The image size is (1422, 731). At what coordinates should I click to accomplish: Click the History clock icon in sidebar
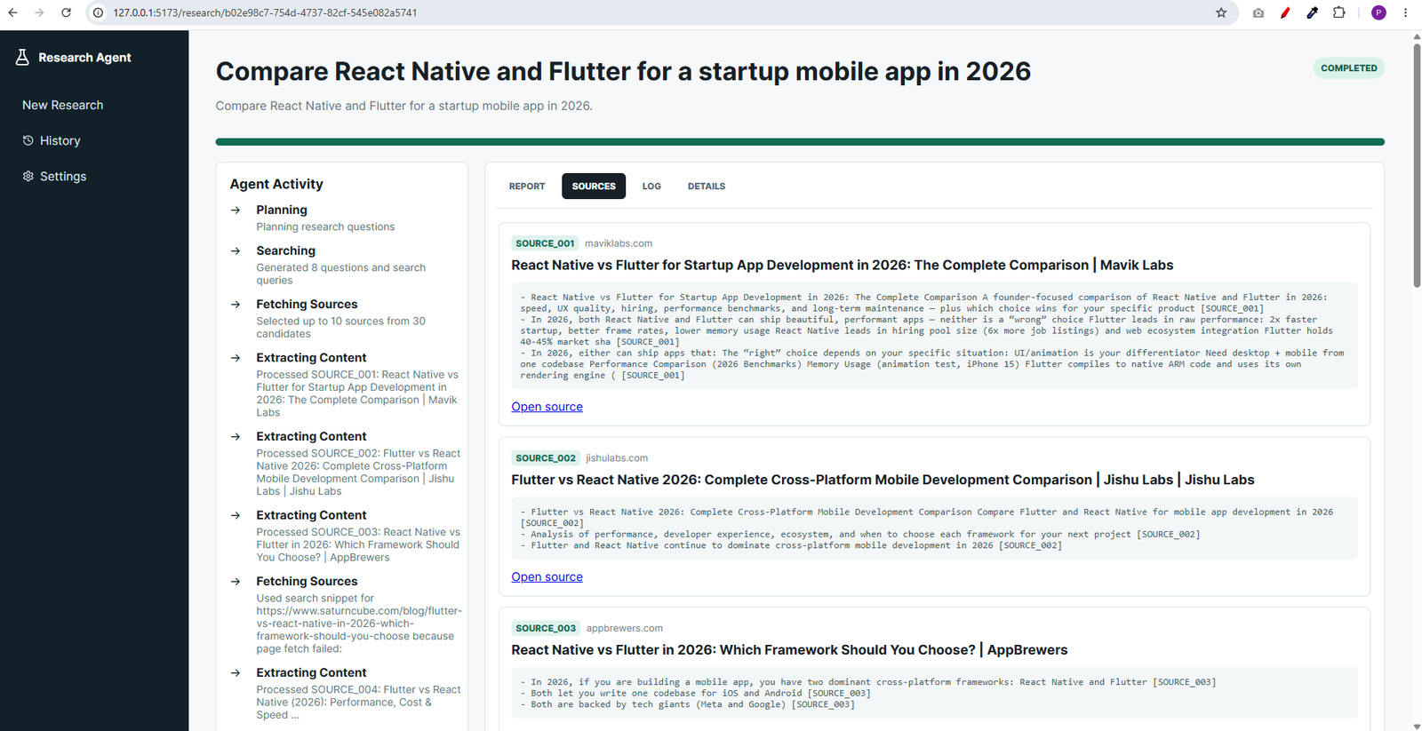click(x=28, y=140)
